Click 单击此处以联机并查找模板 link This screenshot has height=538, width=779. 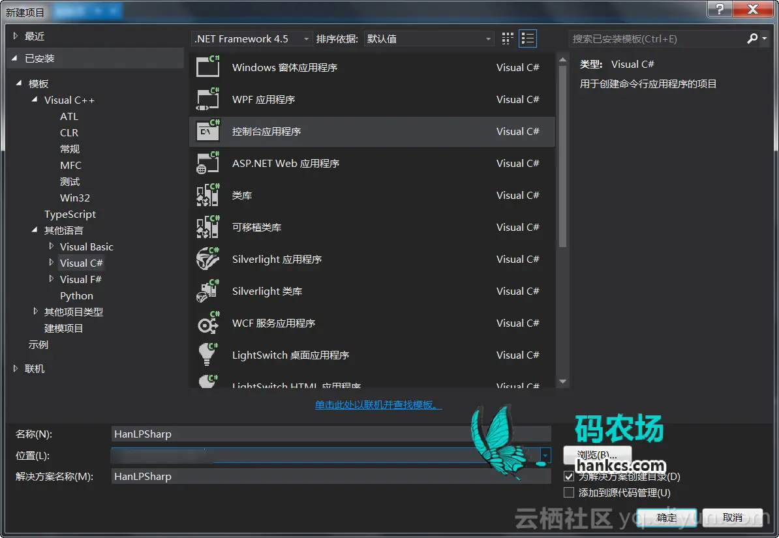(x=378, y=405)
